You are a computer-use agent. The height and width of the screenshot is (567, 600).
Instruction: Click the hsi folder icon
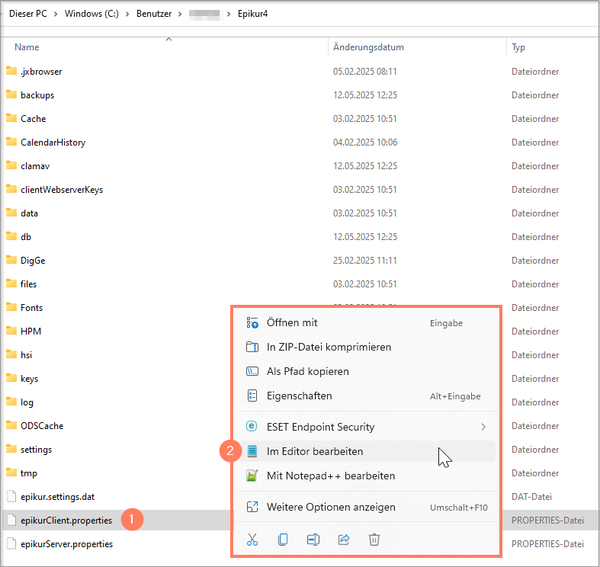tap(11, 354)
